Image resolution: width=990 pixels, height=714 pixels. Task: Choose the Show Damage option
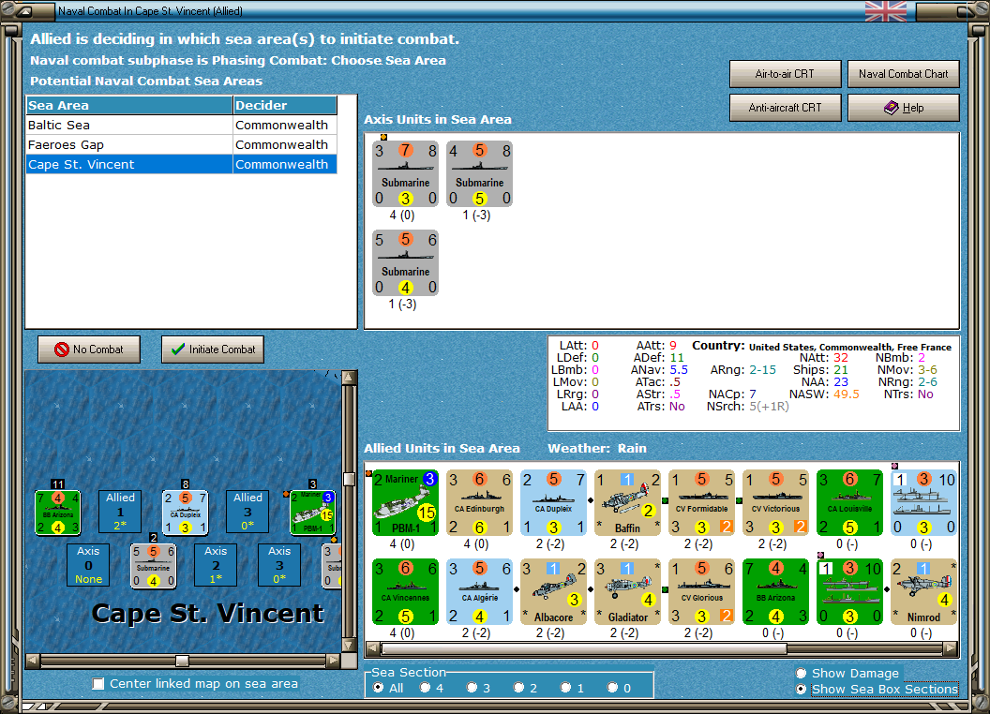click(802, 673)
